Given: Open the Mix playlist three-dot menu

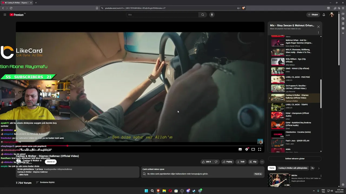Looking at the screenshot, I should point(318,33).
